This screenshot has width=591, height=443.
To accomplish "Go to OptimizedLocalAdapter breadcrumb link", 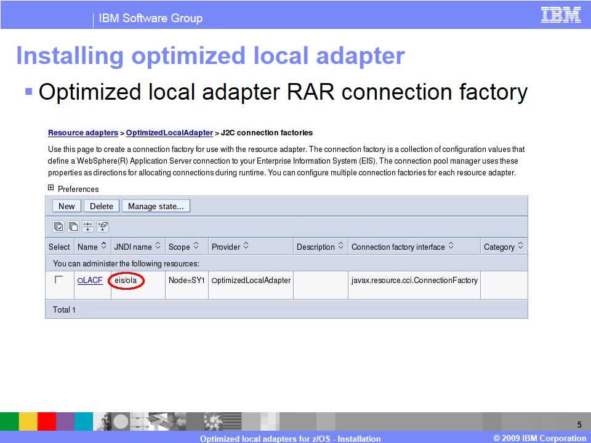I will (x=169, y=133).
